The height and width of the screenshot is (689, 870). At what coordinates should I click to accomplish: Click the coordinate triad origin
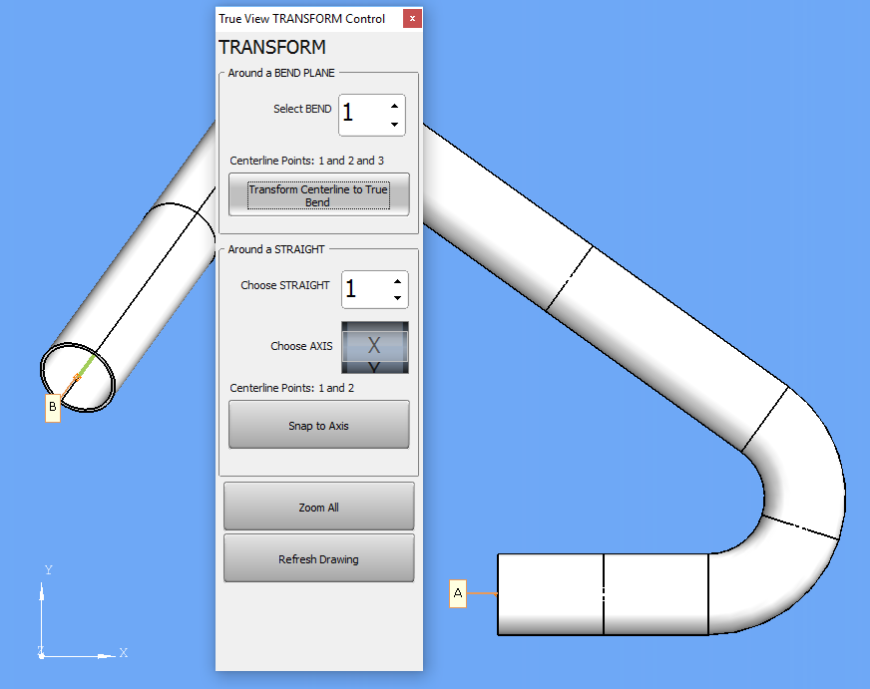(41, 654)
